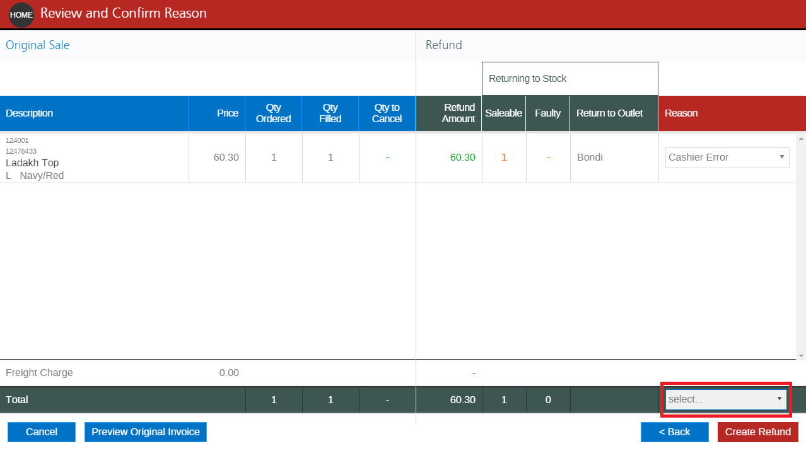Go back with the < Back button
Viewport: 806px width, 451px height.
click(x=675, y=432)
